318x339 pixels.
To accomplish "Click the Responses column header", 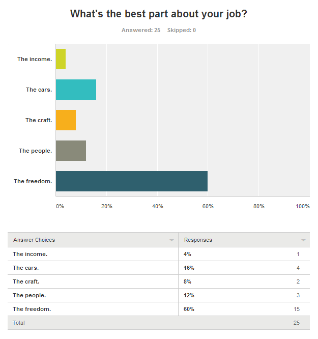I will [x=198, y=240].
